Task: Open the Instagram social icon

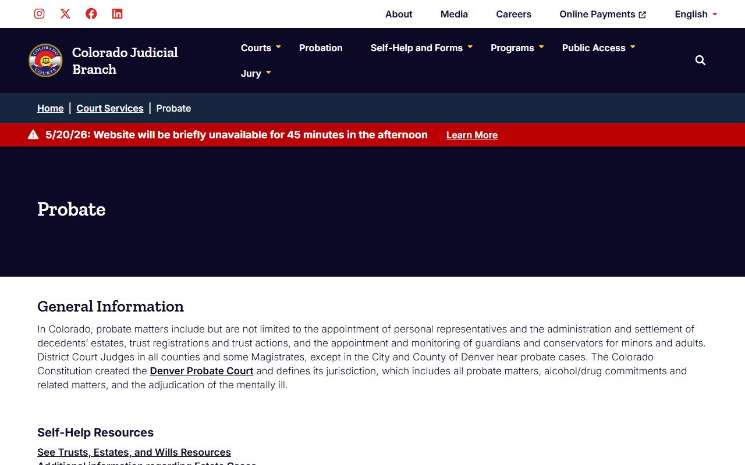Action: point(39,13)
